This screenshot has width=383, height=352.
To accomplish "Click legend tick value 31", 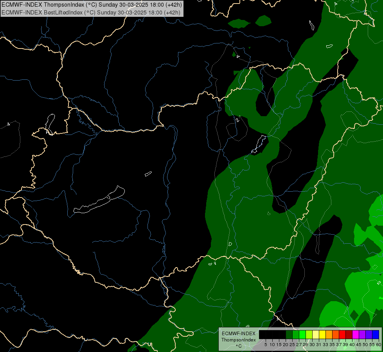I will pyautogui.click(x=319, y=345).
